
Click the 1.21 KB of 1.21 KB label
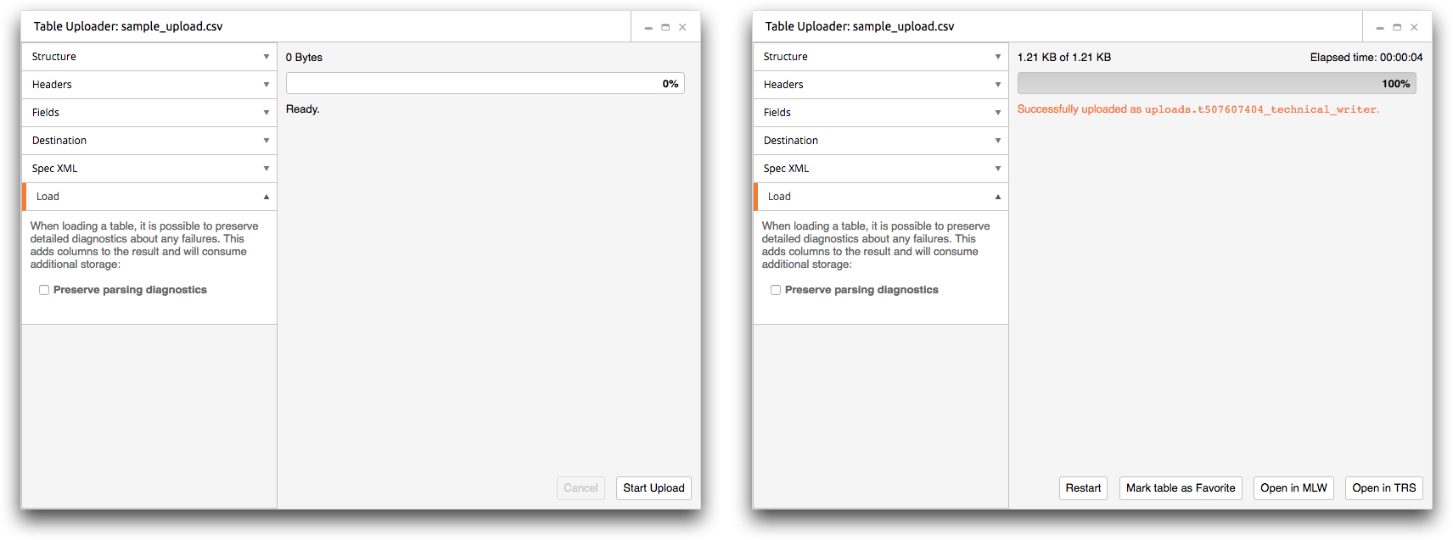1064,58
